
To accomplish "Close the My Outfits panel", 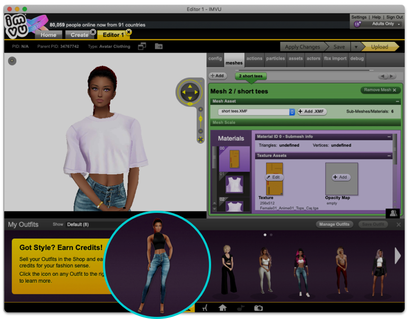I will click(398, 225).
